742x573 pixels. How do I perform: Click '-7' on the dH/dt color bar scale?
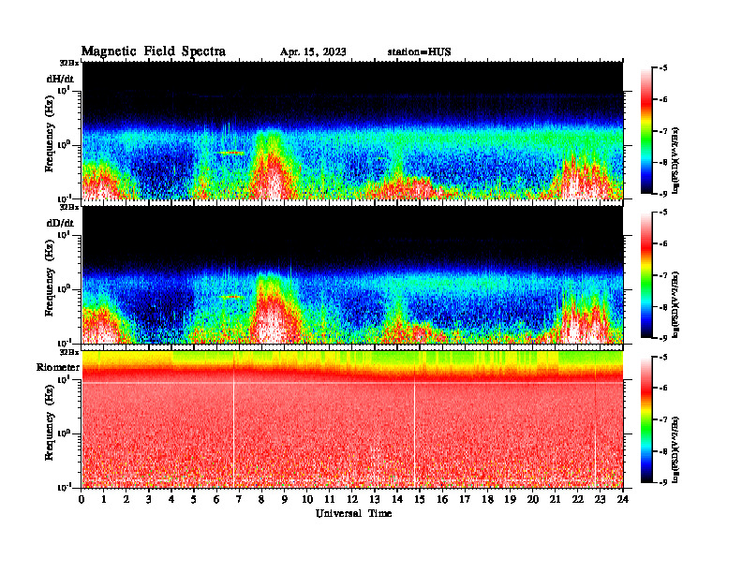[663, 131]
